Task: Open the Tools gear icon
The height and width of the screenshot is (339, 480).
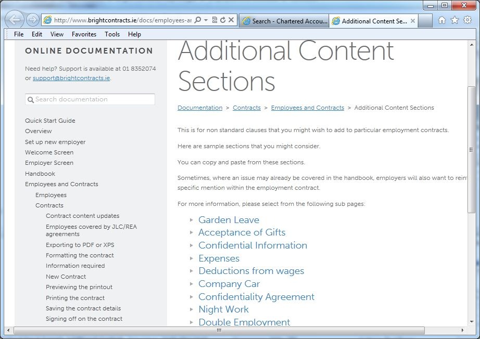Action: click(x=468, y=20)
